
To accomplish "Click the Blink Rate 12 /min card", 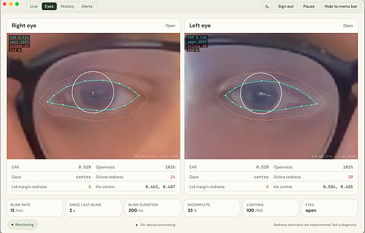I will pos(35,208).
